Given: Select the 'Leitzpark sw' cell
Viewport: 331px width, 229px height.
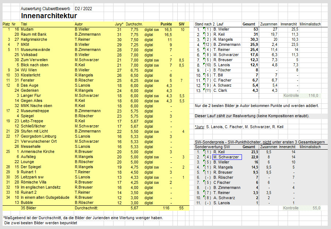Looking at the screenshot, I should pos(32,177).
